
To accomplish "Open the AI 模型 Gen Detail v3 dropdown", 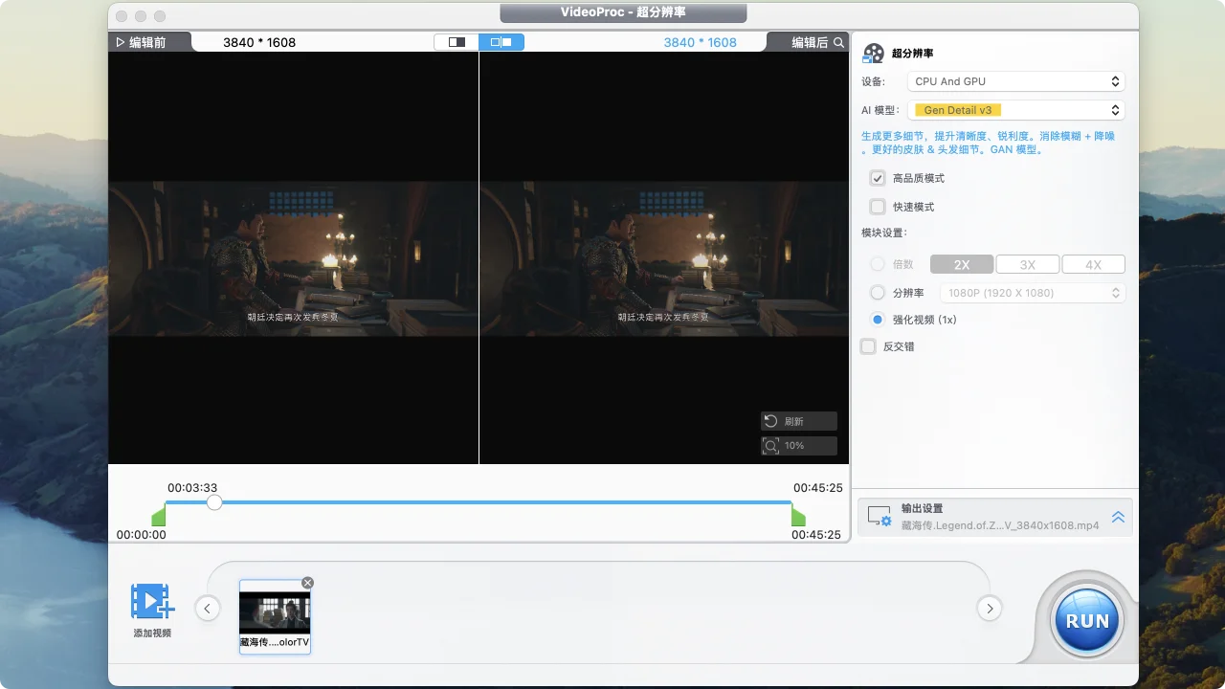I will click(x=1015, y=110).
